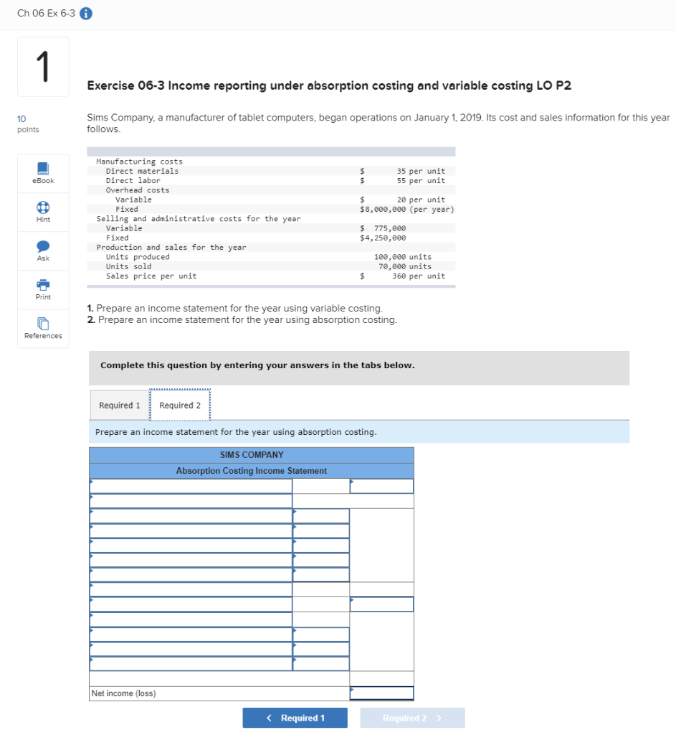The width and height of the screenshot is (676, 735).
Task: Switch to the Required 2 tab
Action: [180, 404]
